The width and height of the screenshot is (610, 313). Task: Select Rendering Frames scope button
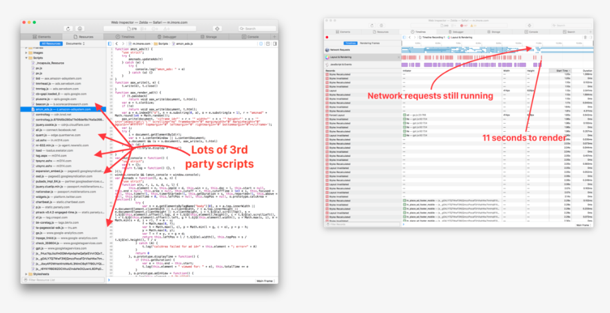[x=370, y=43]
